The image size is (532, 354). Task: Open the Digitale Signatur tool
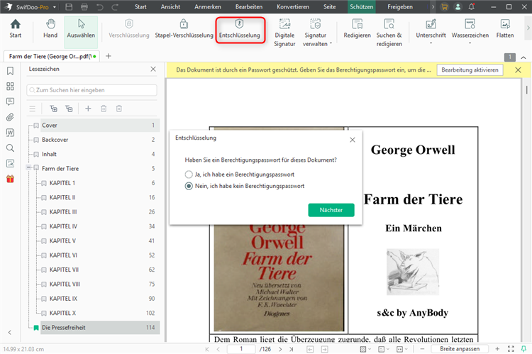(284, 33)
